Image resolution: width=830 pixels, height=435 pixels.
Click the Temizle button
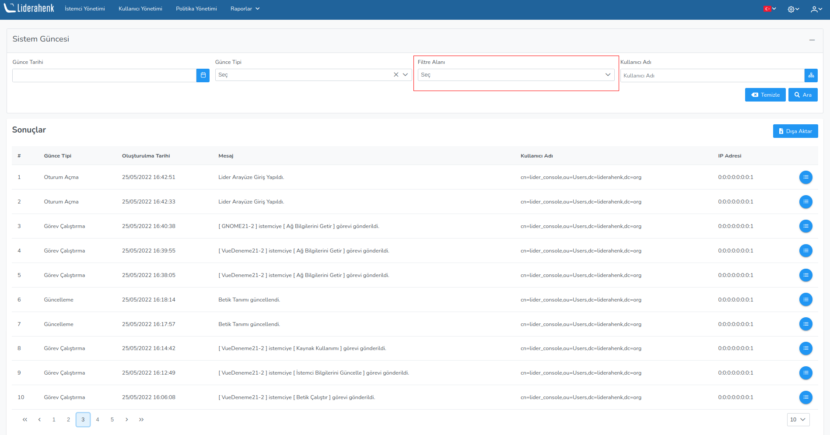[x=765, y=95]
